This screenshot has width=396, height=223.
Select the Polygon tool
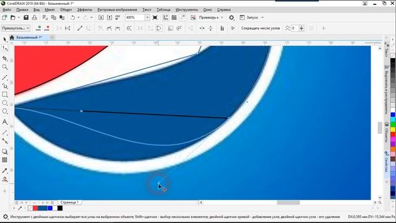tap(4, 111)
